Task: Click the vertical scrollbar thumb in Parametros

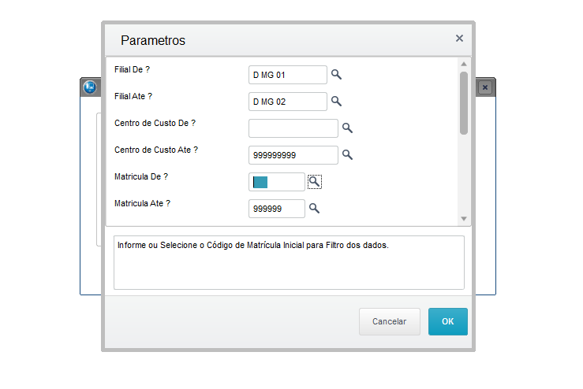Action: (464, 103)
